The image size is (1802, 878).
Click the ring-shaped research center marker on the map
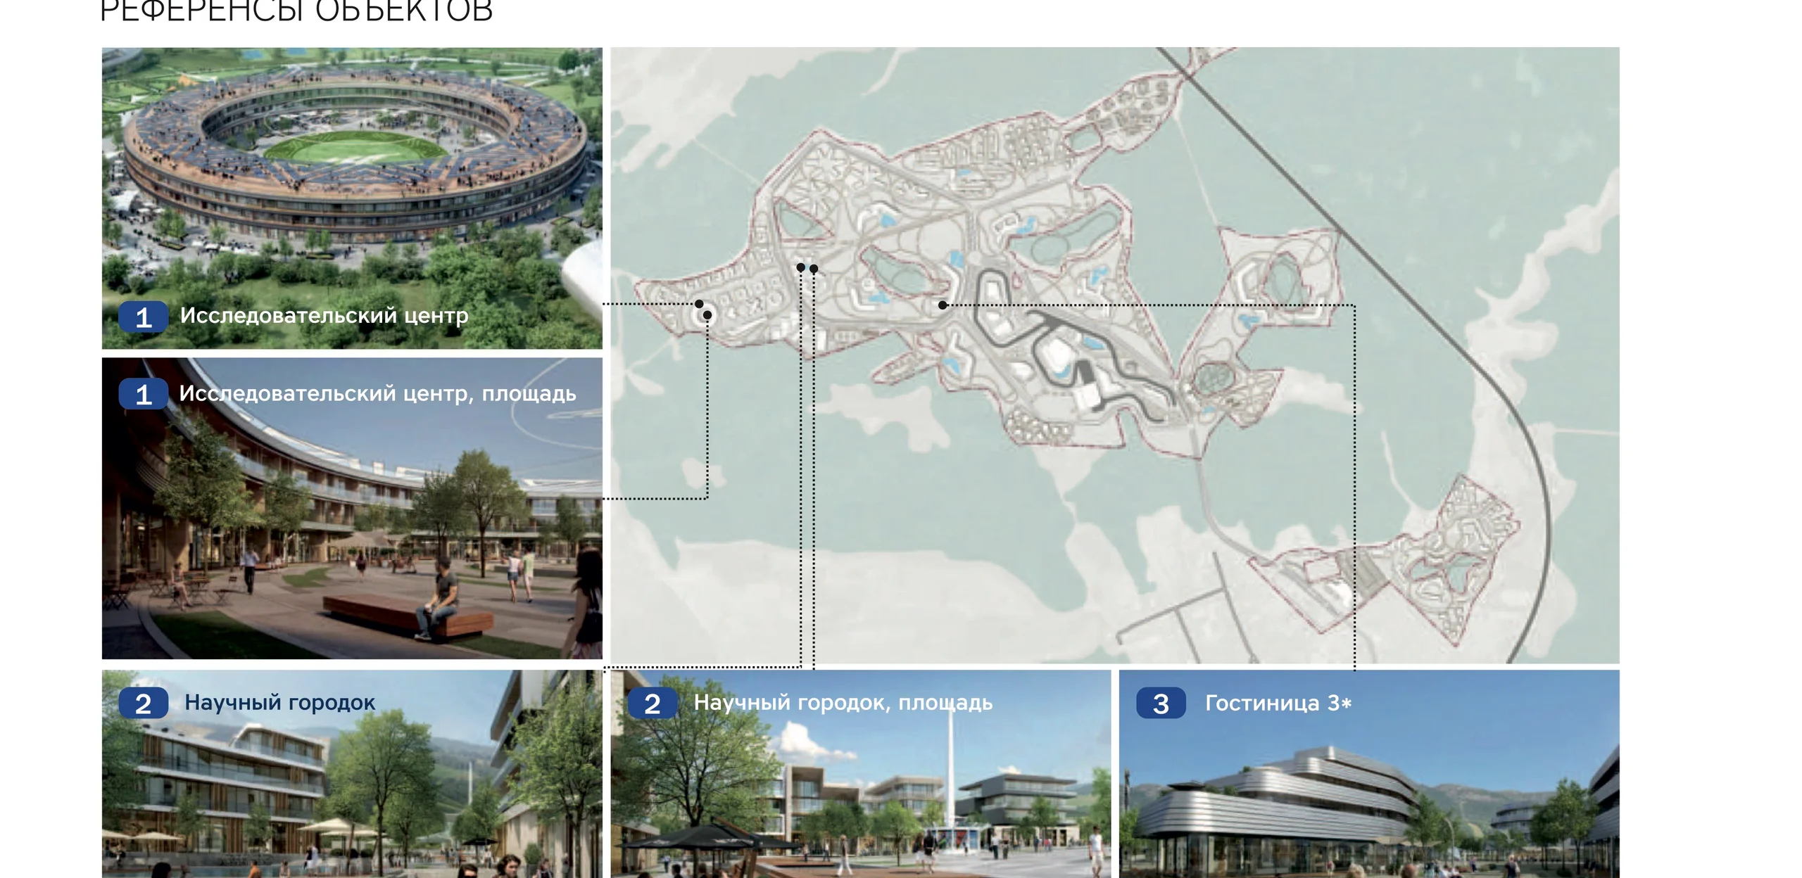point(707,315)
